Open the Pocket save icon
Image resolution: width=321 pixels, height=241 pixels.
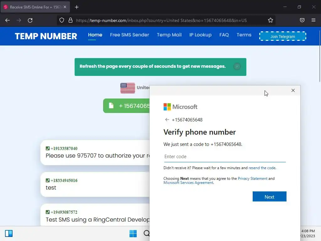click(x=302, y=20)
